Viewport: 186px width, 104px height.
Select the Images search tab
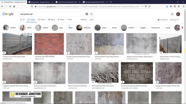click(31, 20)
